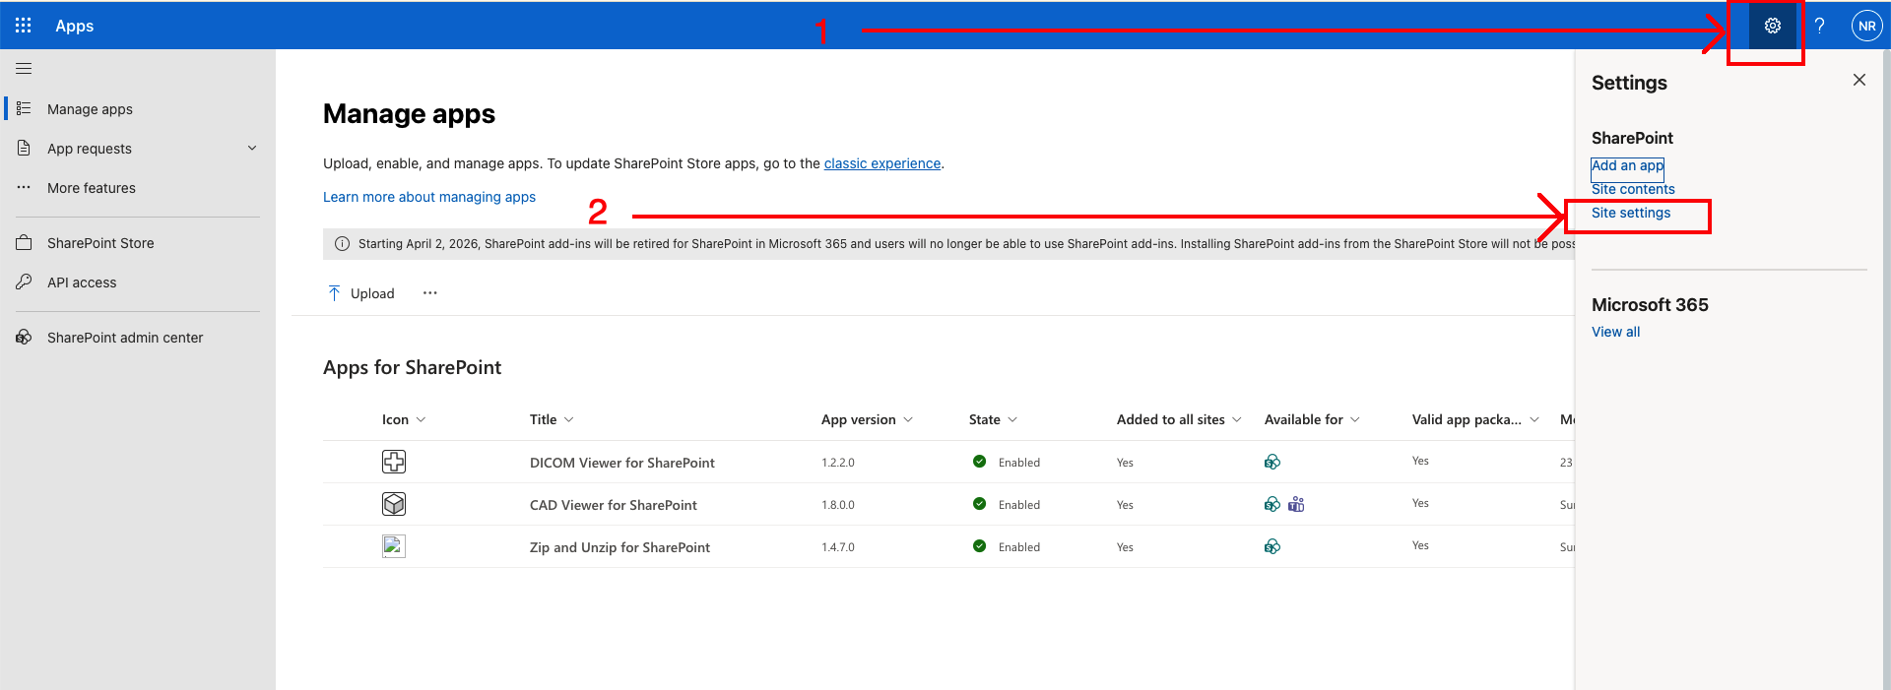This screenshot has width=1891, height=690.
Task: Click DICOM Viewer's SharePoint availability icon
Action: [1272, 462]
